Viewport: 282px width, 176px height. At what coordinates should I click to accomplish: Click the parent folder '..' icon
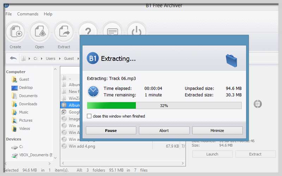click(64, 78)
